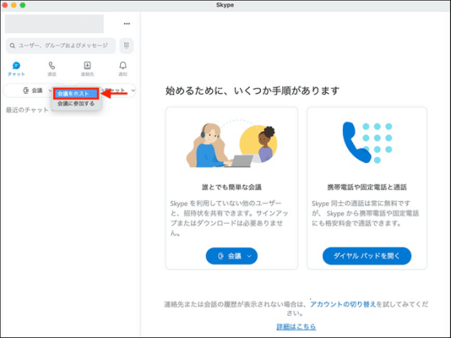
Task: Expand the new chat dropdown chevron
Action: coord(133,91)
